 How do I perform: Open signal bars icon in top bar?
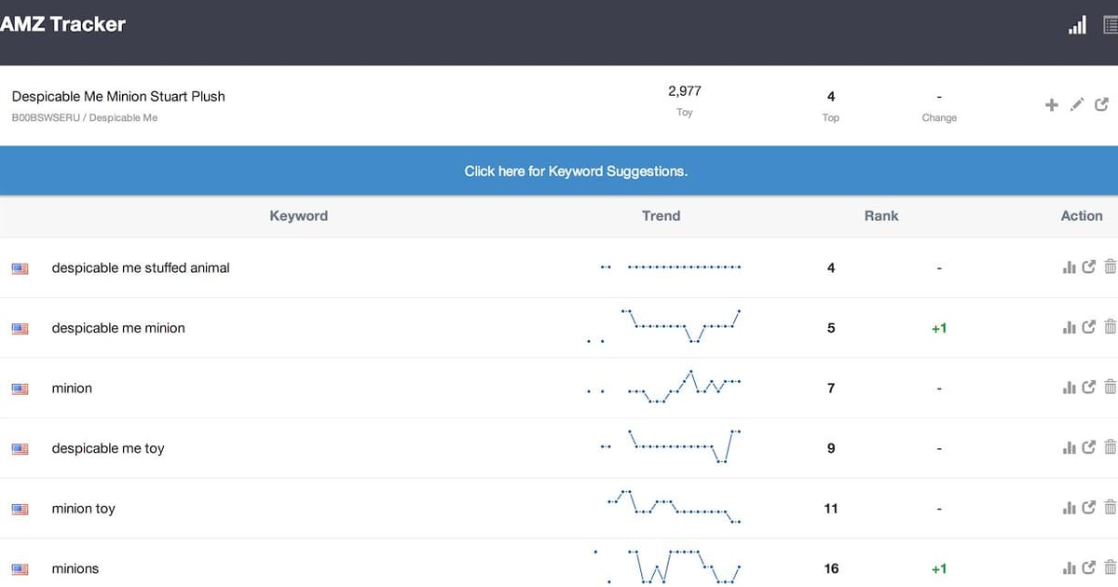coord(1077,26)
